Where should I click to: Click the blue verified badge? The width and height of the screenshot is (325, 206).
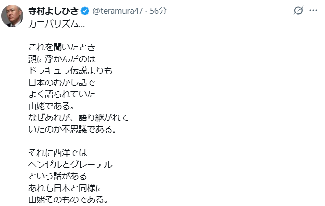pos(85,11)
